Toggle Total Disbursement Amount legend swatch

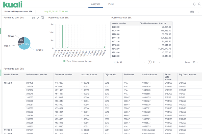64,61
